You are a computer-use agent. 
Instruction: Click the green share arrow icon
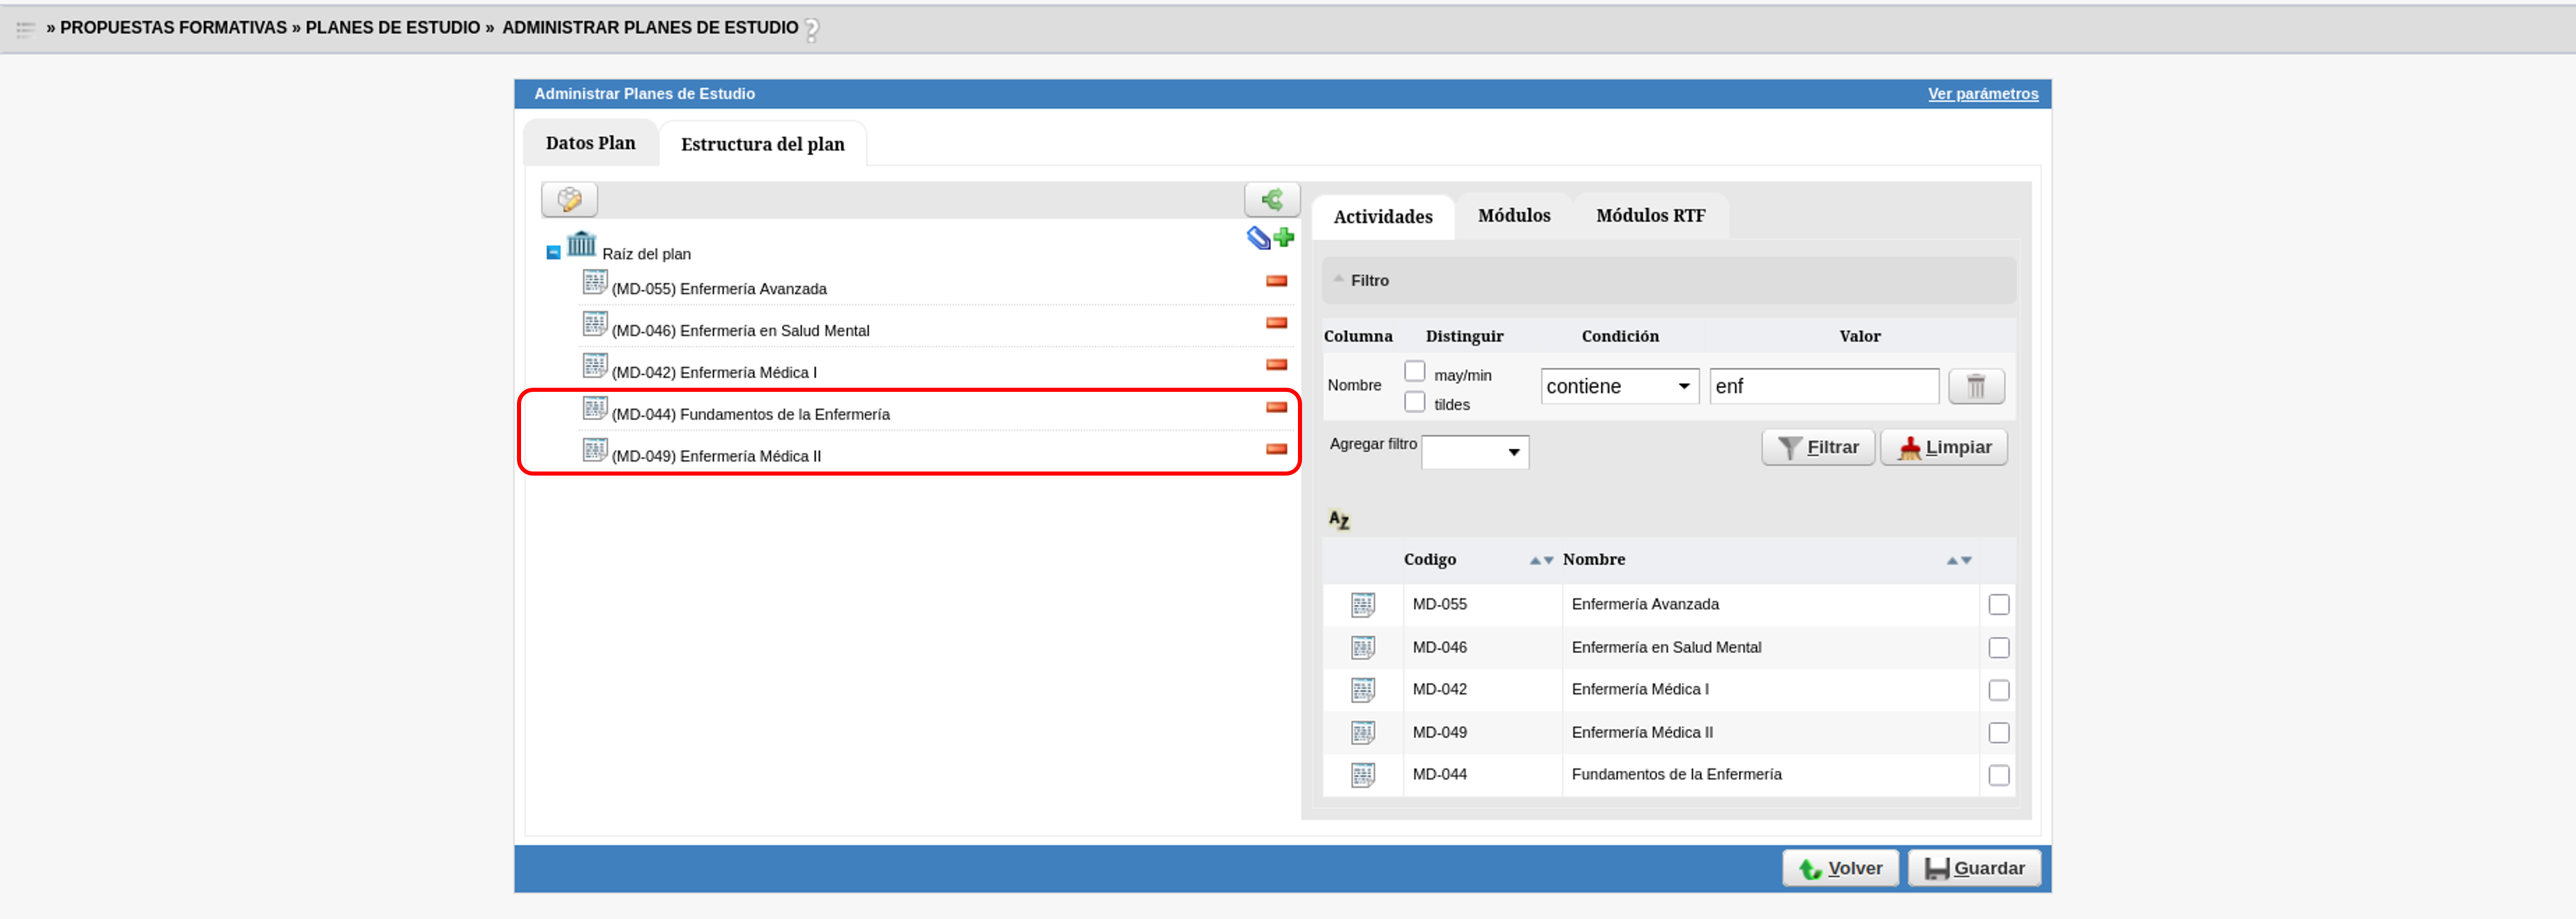1271,199
